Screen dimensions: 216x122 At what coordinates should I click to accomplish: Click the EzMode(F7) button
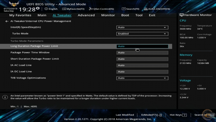151,115
